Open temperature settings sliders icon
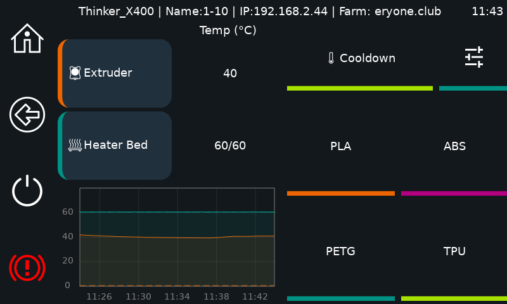The width and height of the screenshot is (507, 304). [x=473, y=57]
